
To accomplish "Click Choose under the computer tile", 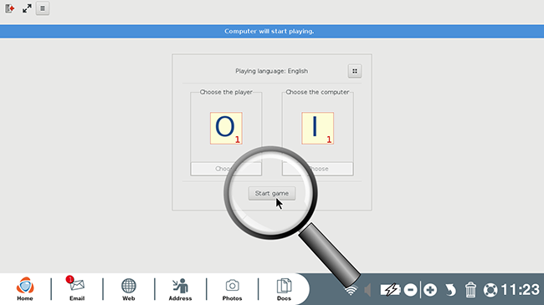I will (318, 169).
